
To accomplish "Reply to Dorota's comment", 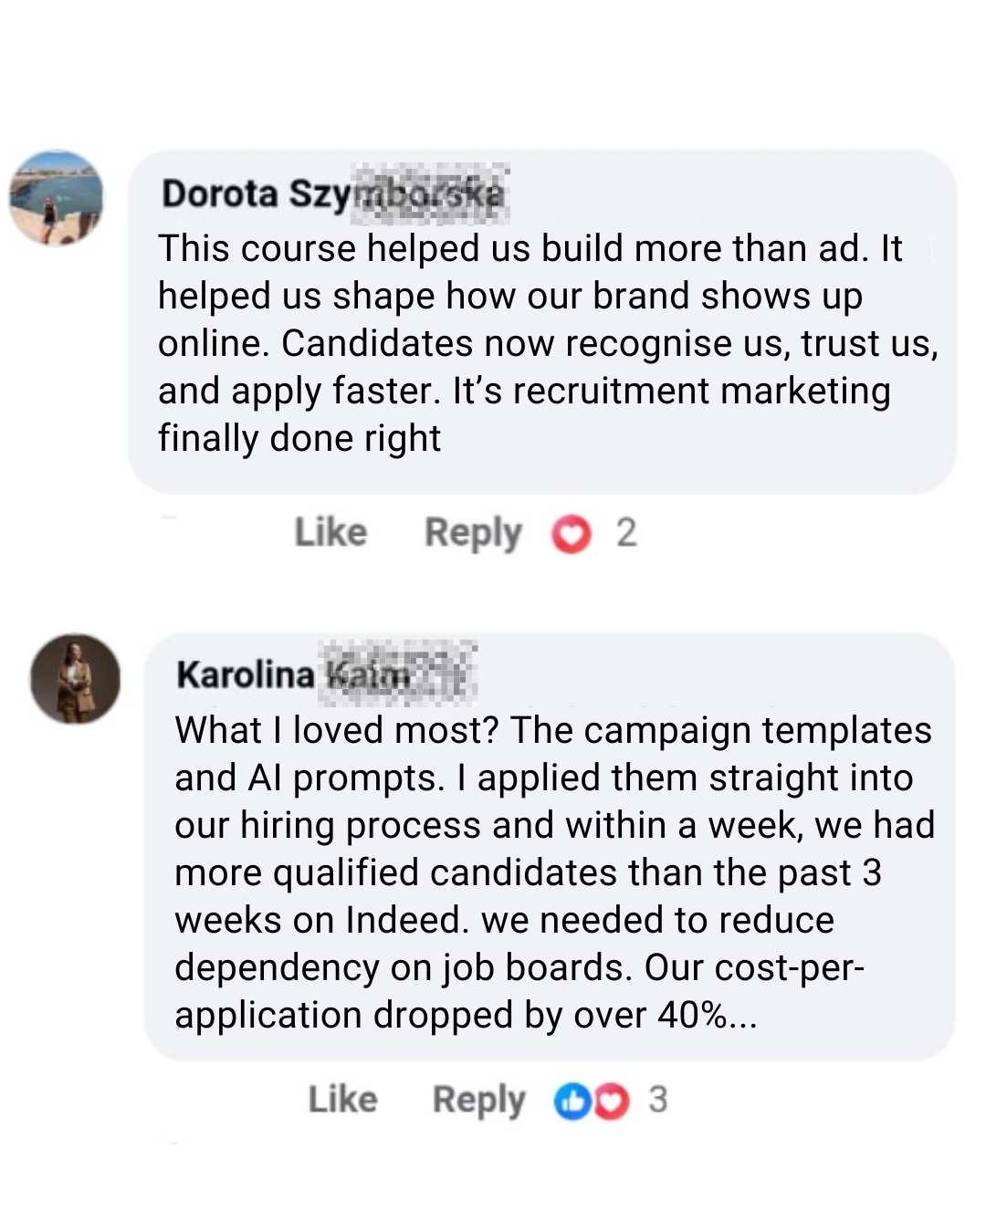I will 473,533.
